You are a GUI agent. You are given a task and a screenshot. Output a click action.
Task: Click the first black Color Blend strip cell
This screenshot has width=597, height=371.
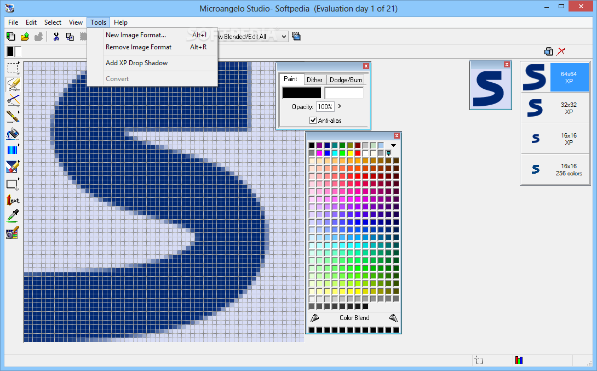(x=312, y=330)
